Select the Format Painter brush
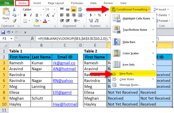This screenshot has height=113, width=174. [x=14, y=20]
